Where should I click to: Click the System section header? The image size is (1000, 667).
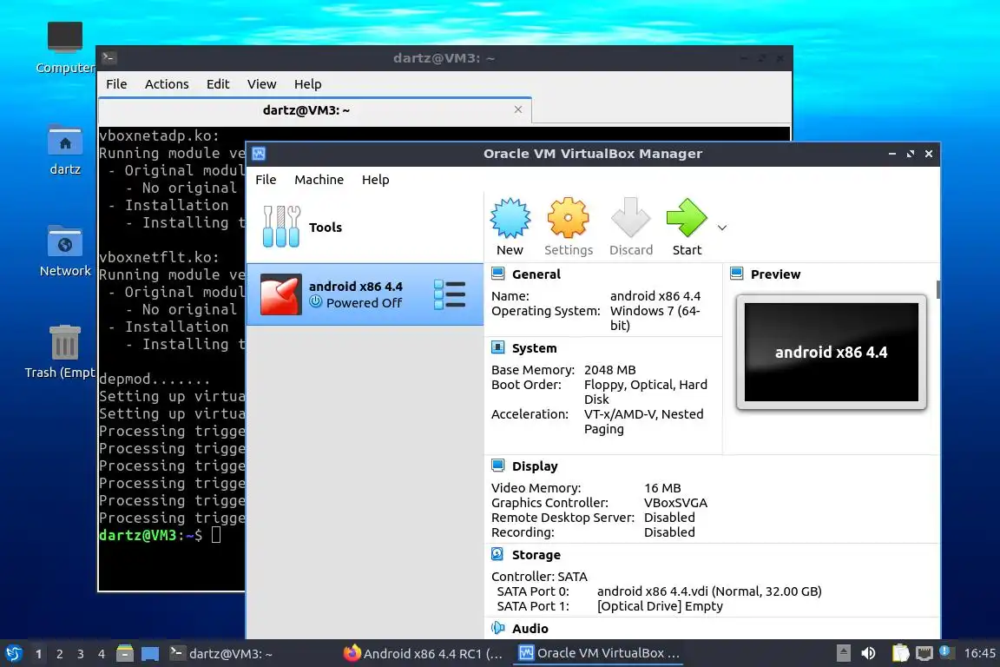pyautogui.click(x=534, y=348)
